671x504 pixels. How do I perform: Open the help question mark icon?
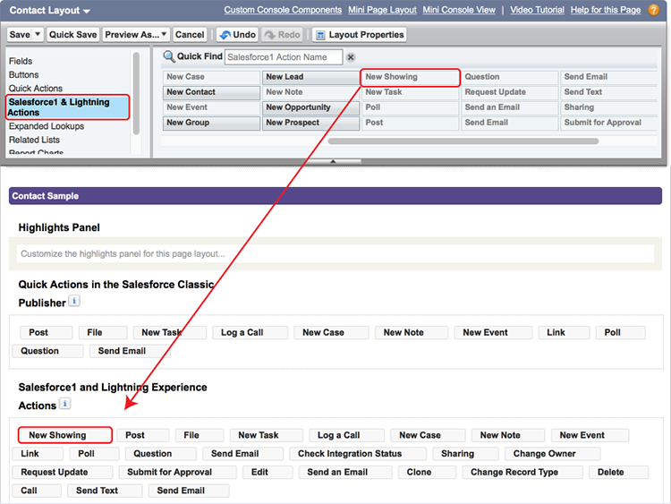coord(653,10)
